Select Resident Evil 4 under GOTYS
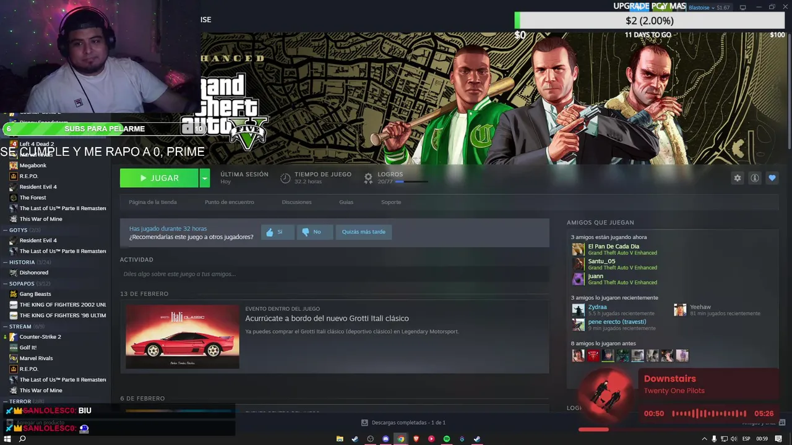Image resolution: width=792 pixels, height=445 pixels. [38, 240]
